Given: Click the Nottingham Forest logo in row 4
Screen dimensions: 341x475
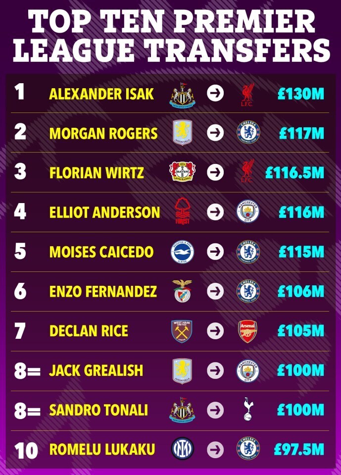Looking at the screenshot, I should (x=183, y=211).
